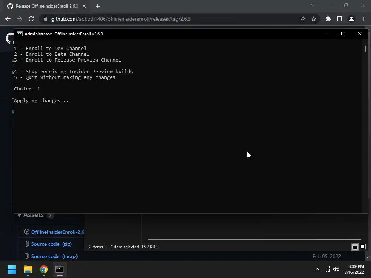Go forward in Chrome browser

click(20, 19)
